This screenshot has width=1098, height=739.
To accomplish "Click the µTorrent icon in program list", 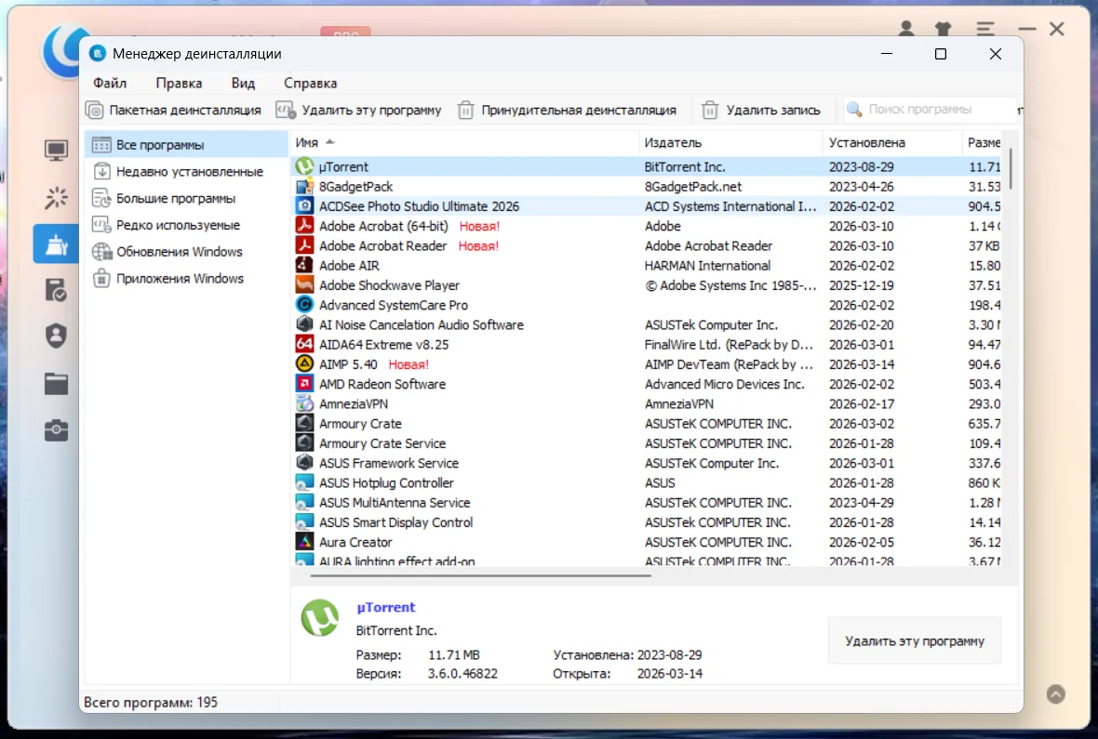I will click(304, 167).
